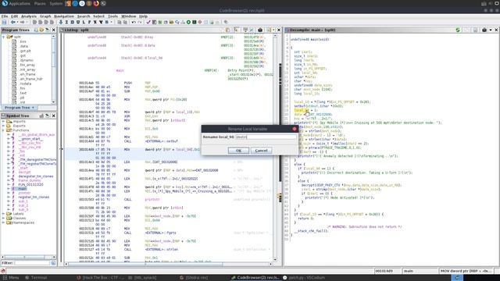
Task: Click the 'F' function navigation icon
Action: click(x=90, y=23)
